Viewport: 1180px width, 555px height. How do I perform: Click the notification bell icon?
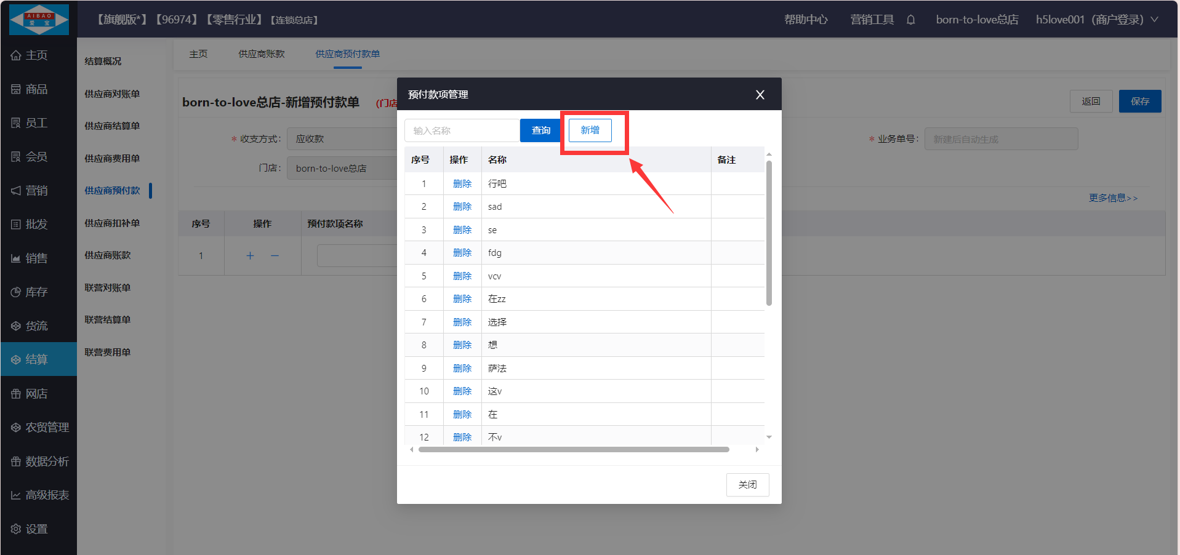coord(910,20)
